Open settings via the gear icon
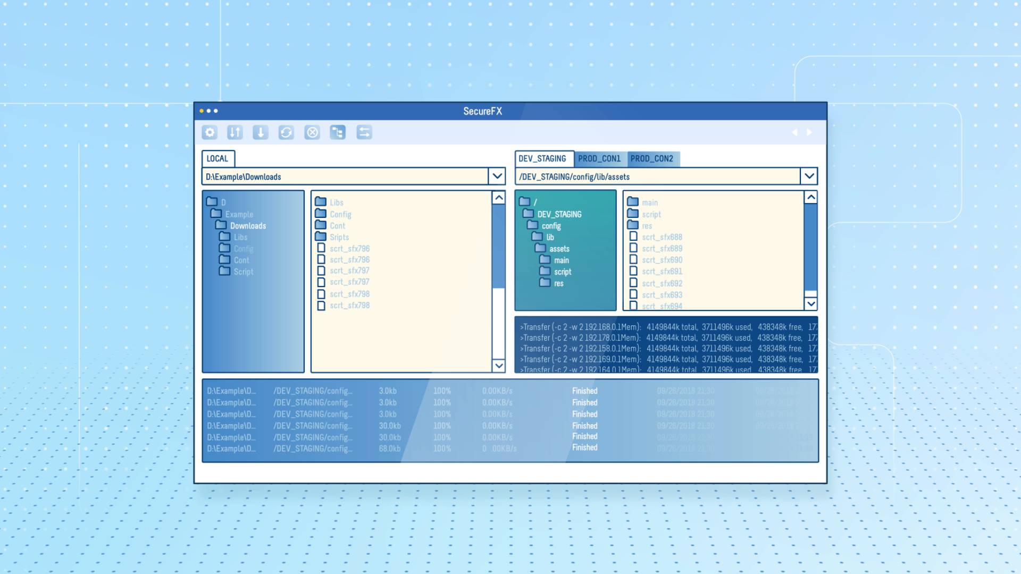1021x574 pixels. click(210, 132)
